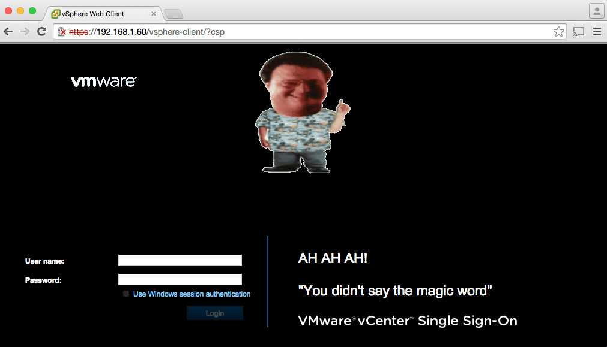
Task: Open the Chrome hamburger menu
Action: click(597, 32)
